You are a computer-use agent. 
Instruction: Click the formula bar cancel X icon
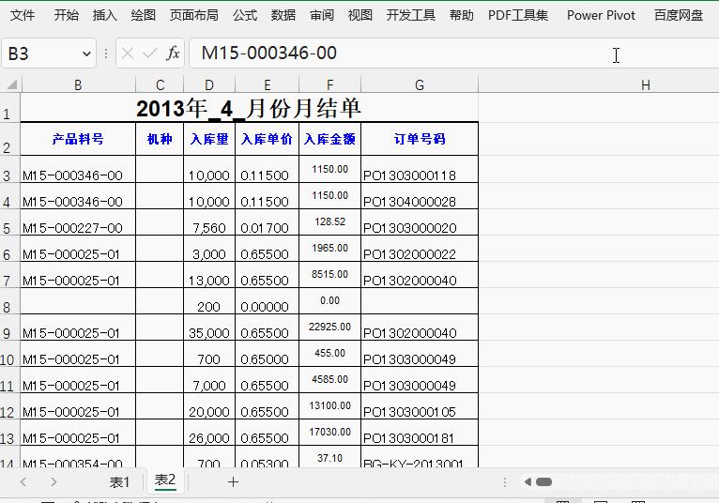click(128, 53)
